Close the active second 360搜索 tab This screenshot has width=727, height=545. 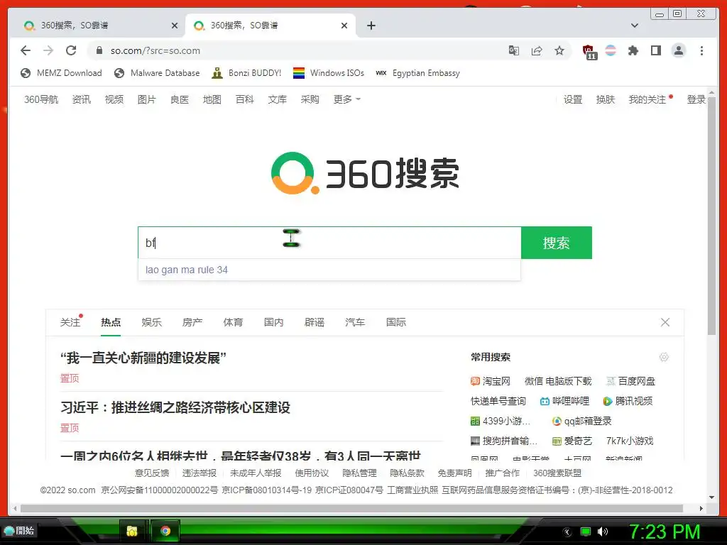tap(344, 26)
